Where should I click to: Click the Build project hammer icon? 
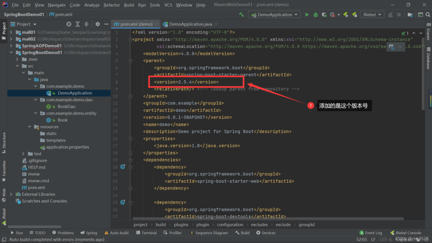pyautogui.click(x=242, y=15)
